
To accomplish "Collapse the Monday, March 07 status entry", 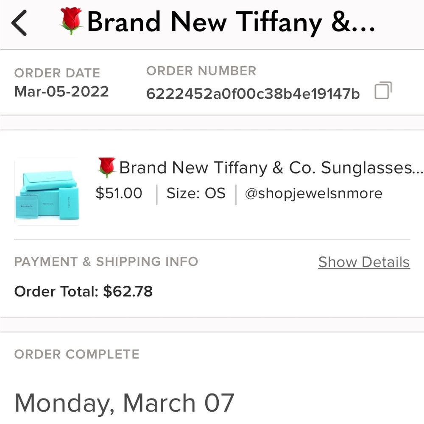I will click(x=124, y=402).
